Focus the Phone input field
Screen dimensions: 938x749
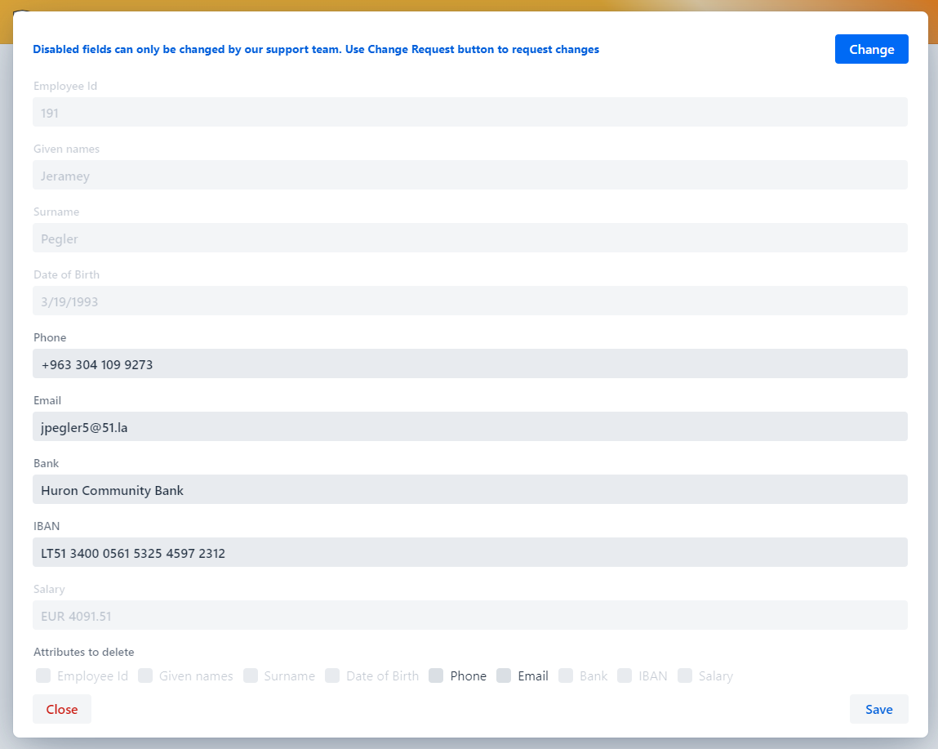(470, 363)
